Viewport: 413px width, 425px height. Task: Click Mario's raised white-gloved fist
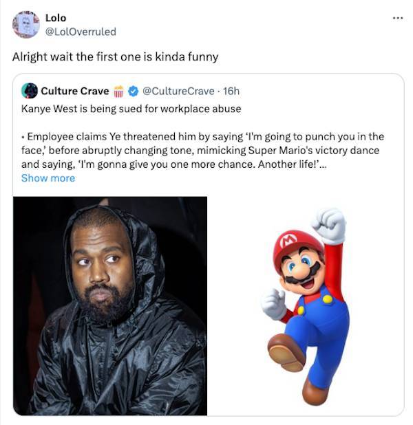point(329,224)
